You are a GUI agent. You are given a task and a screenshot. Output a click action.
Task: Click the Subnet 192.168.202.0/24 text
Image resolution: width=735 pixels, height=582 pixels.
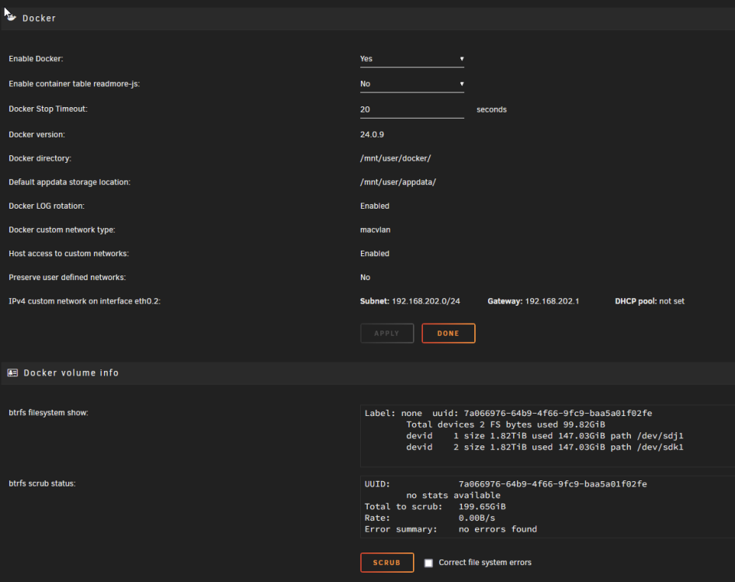tap(410, 301)
